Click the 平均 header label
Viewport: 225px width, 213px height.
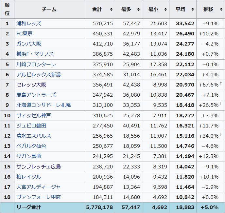[181, 10]
